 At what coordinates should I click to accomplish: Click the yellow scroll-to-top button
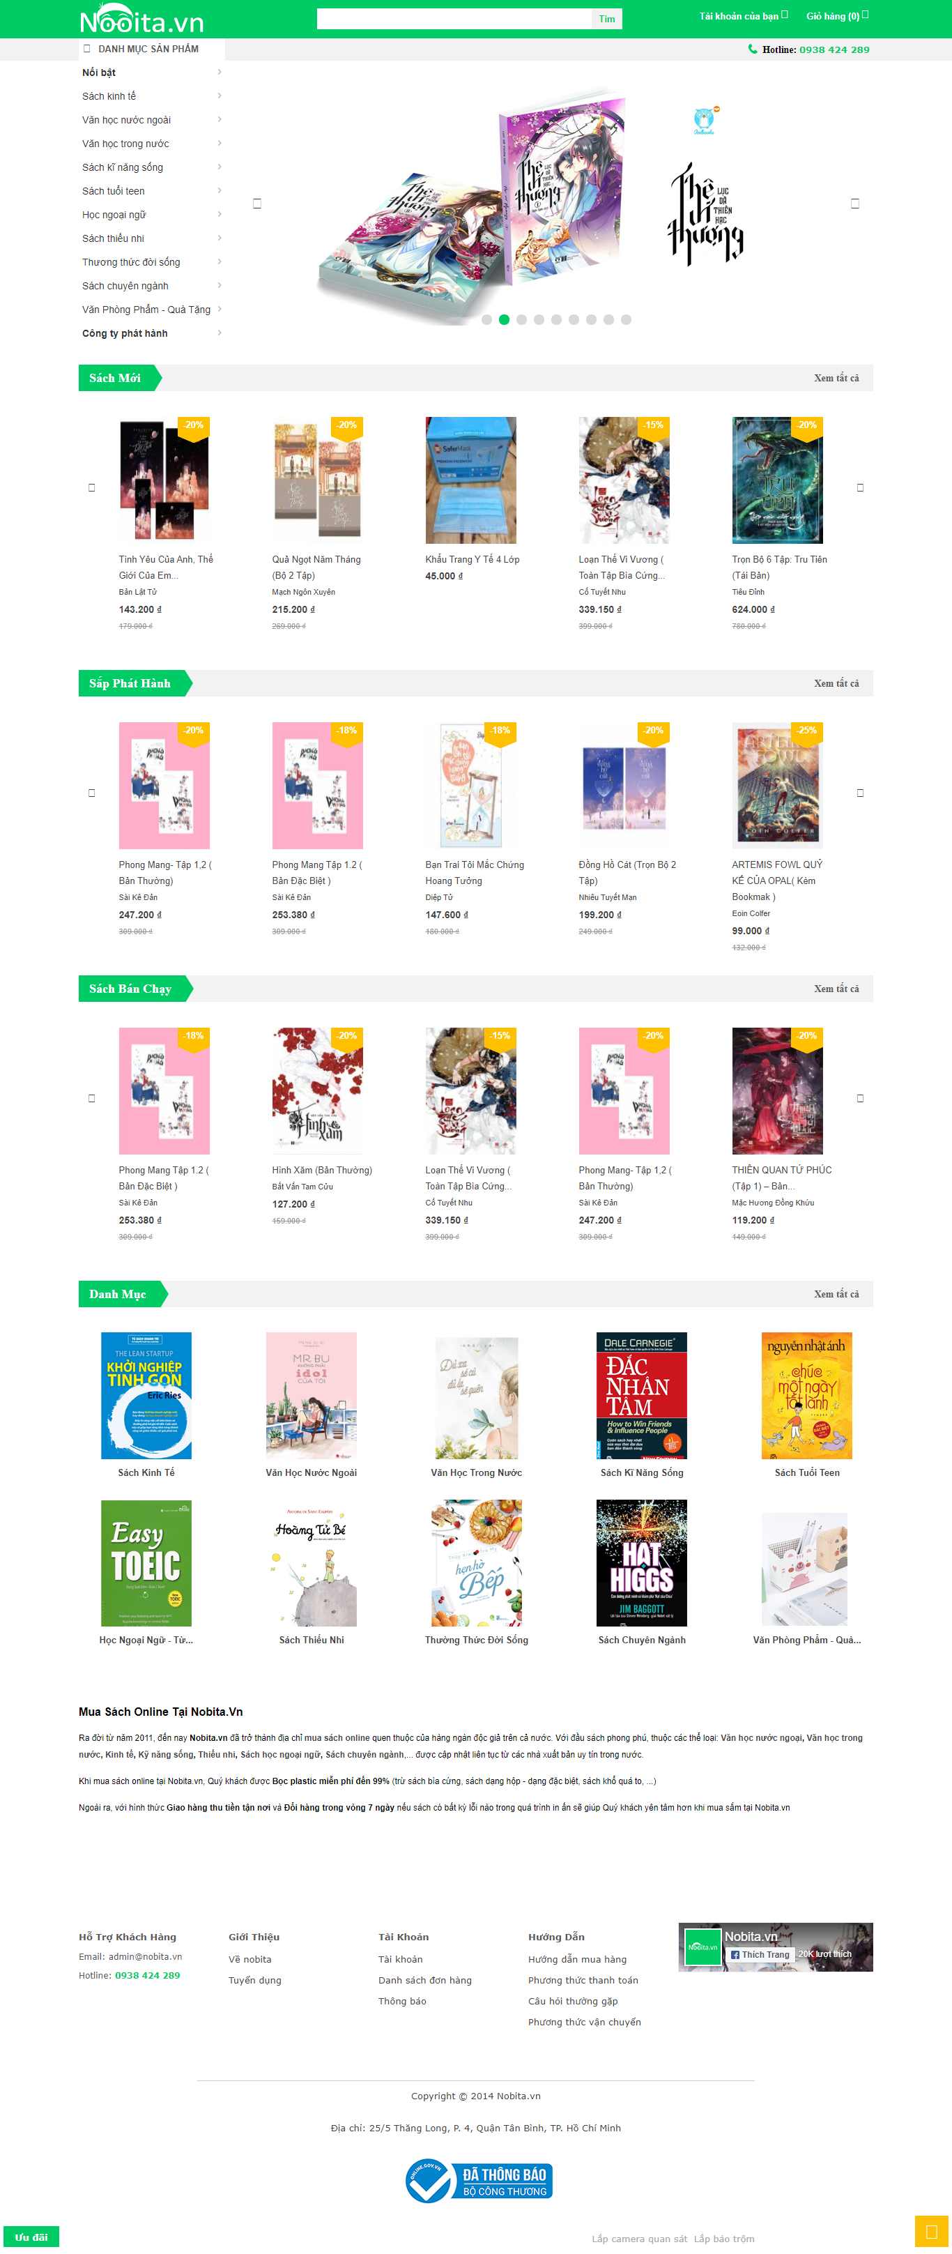(x=930, y=2231)
